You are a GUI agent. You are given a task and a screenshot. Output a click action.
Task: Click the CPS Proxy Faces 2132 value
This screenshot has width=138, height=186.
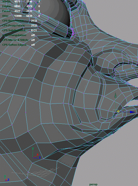[x=34, y=26]
